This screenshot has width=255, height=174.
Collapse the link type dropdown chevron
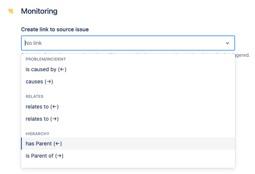pyautogui.click(x=227, y=43)
